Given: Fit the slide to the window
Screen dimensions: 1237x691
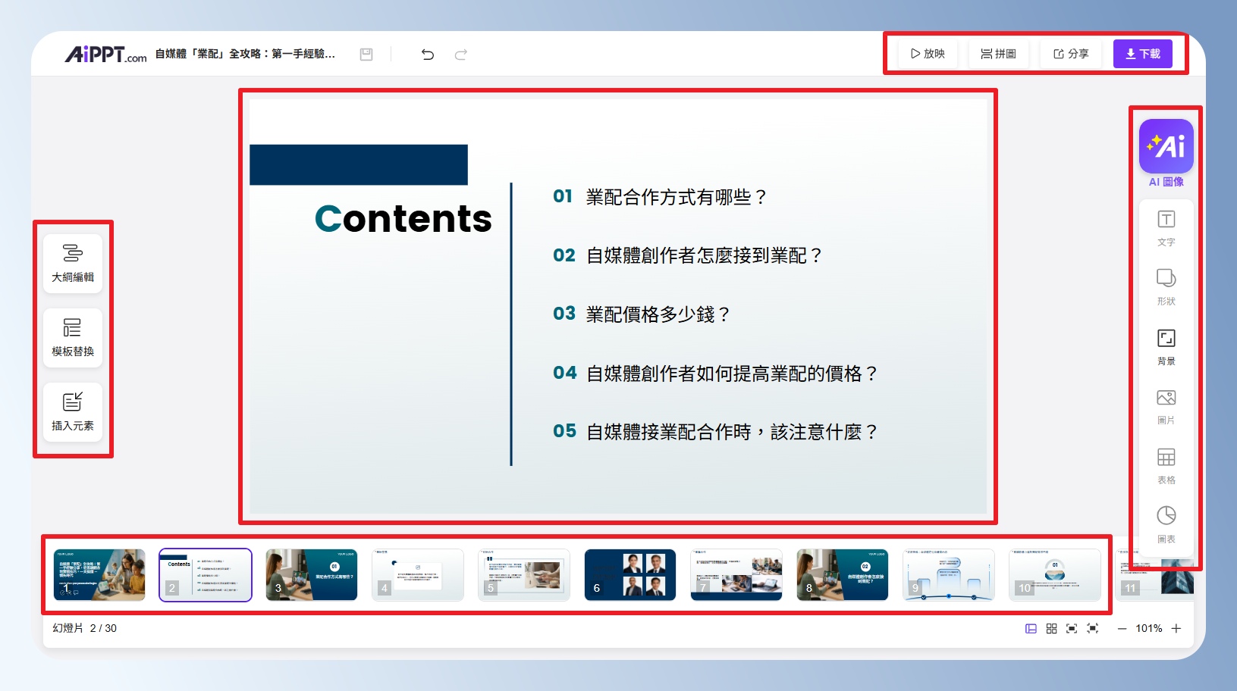Looking at the screenshot, I should coord(1072,629).
